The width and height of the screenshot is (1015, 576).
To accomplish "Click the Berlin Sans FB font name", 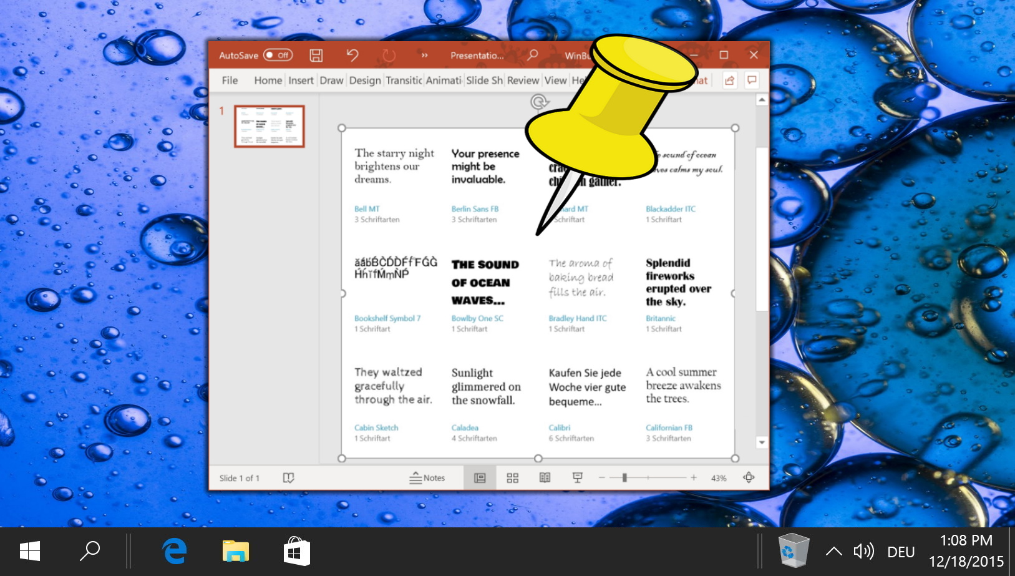I will [475, 209].
